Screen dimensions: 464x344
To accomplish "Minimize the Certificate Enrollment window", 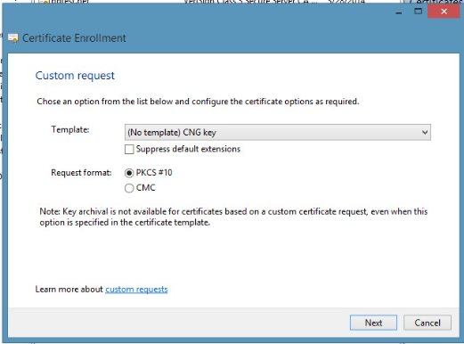I will point(399,12).
